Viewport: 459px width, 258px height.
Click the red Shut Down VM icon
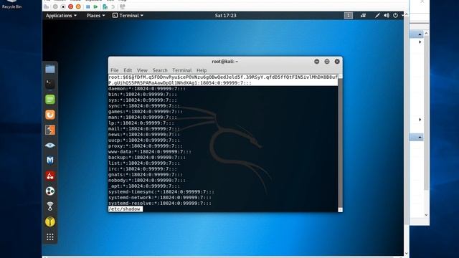[70, 6]
